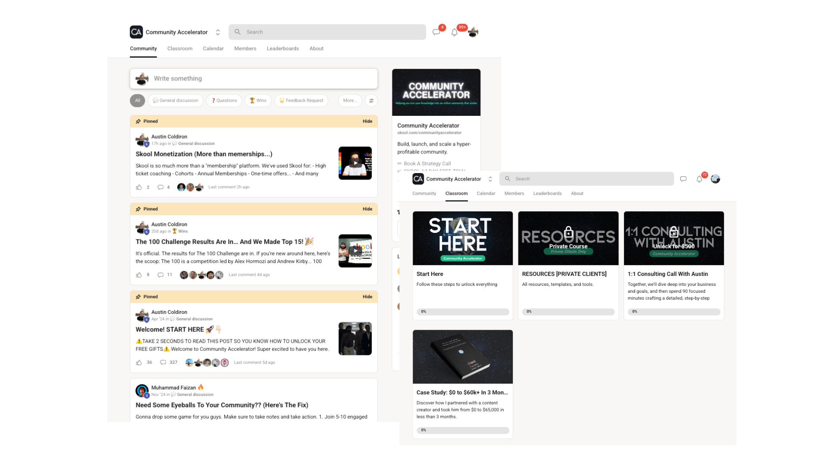Image resolution: width=828 pixels, height=465 pixels.
Task: Click chat bubble icon in Classroom window
Action: [683, 179]
